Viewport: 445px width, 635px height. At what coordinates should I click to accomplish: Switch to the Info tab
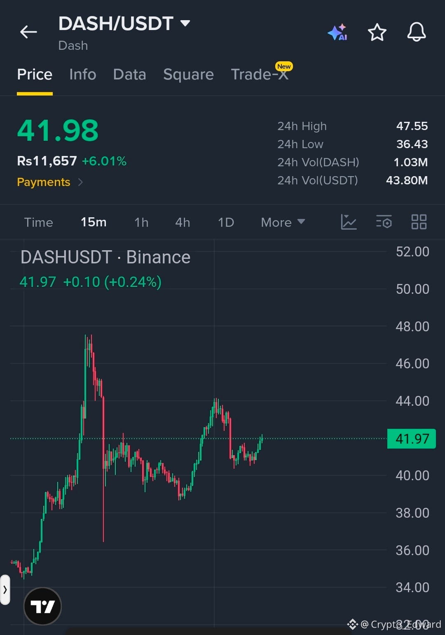pos(82,74)
